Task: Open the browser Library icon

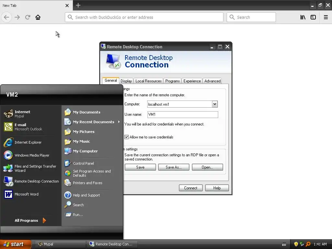Action: pyautogui.click(x=303, y=17)
